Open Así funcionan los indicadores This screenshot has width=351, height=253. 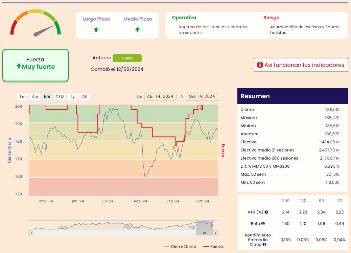coord(301,65)
